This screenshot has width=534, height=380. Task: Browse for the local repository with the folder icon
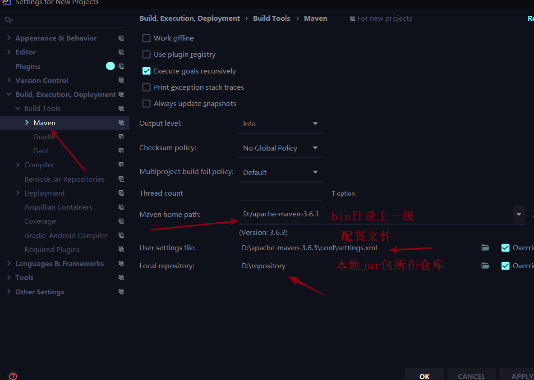[485, 266]
